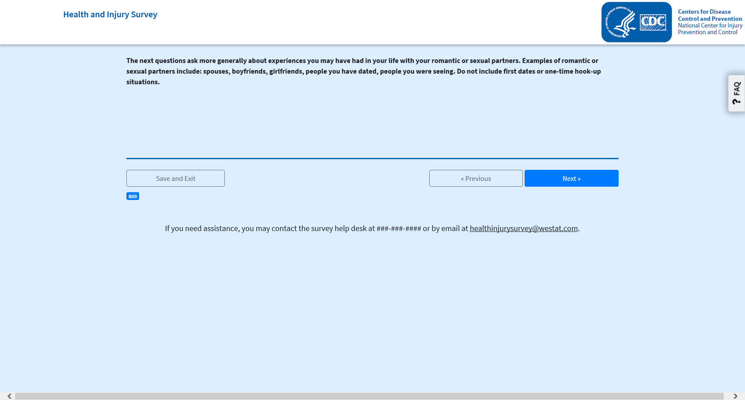Click the blue 800 badge
Image resolution: width=745 pixels, height=400 pixels.
pyautogui.click(x=133, y=196)
